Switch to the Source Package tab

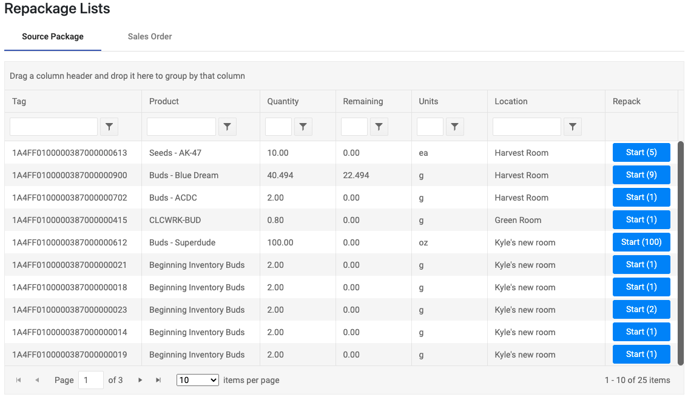[x=53, y=37]
